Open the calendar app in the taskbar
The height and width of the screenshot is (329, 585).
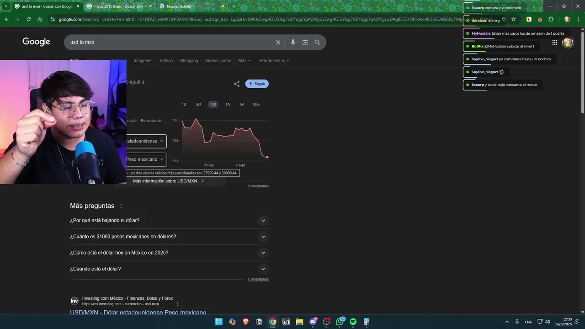click(x=286, y=322)
